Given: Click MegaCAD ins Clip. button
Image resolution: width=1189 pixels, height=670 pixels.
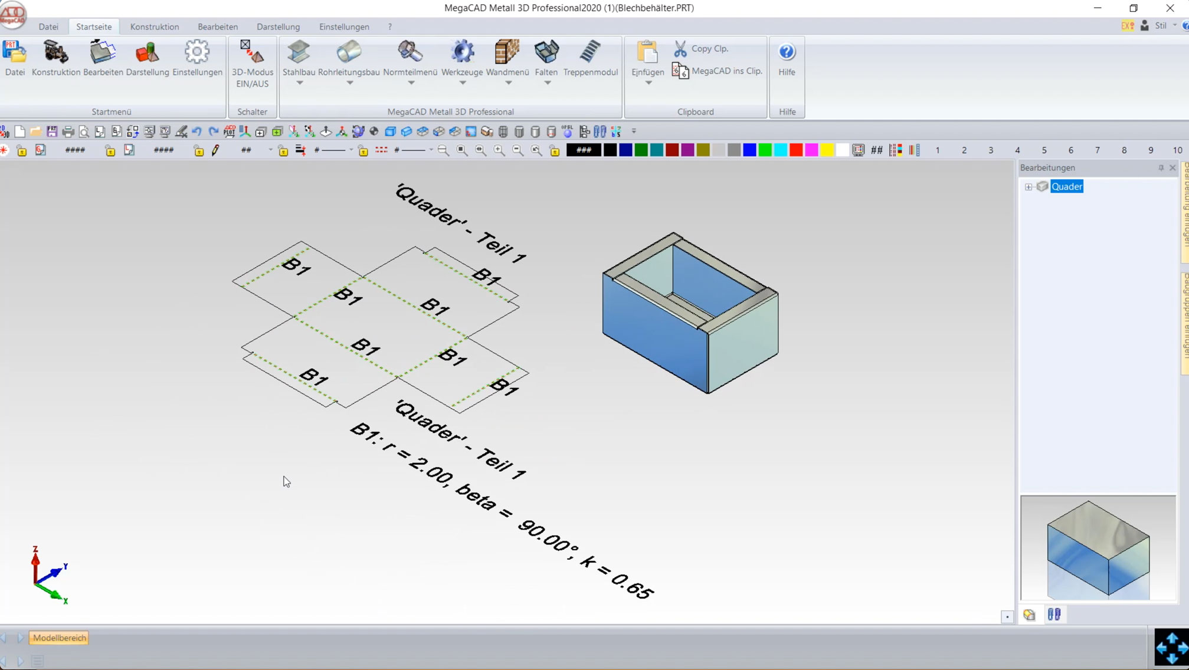Looking at the screenshot, I should click(x=718, y=71).
